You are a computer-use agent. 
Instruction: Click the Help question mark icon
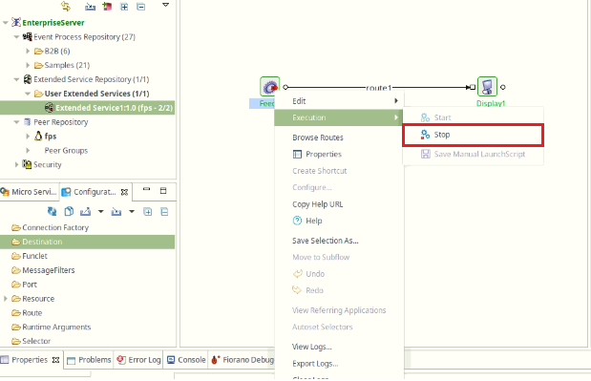[297, 221]
